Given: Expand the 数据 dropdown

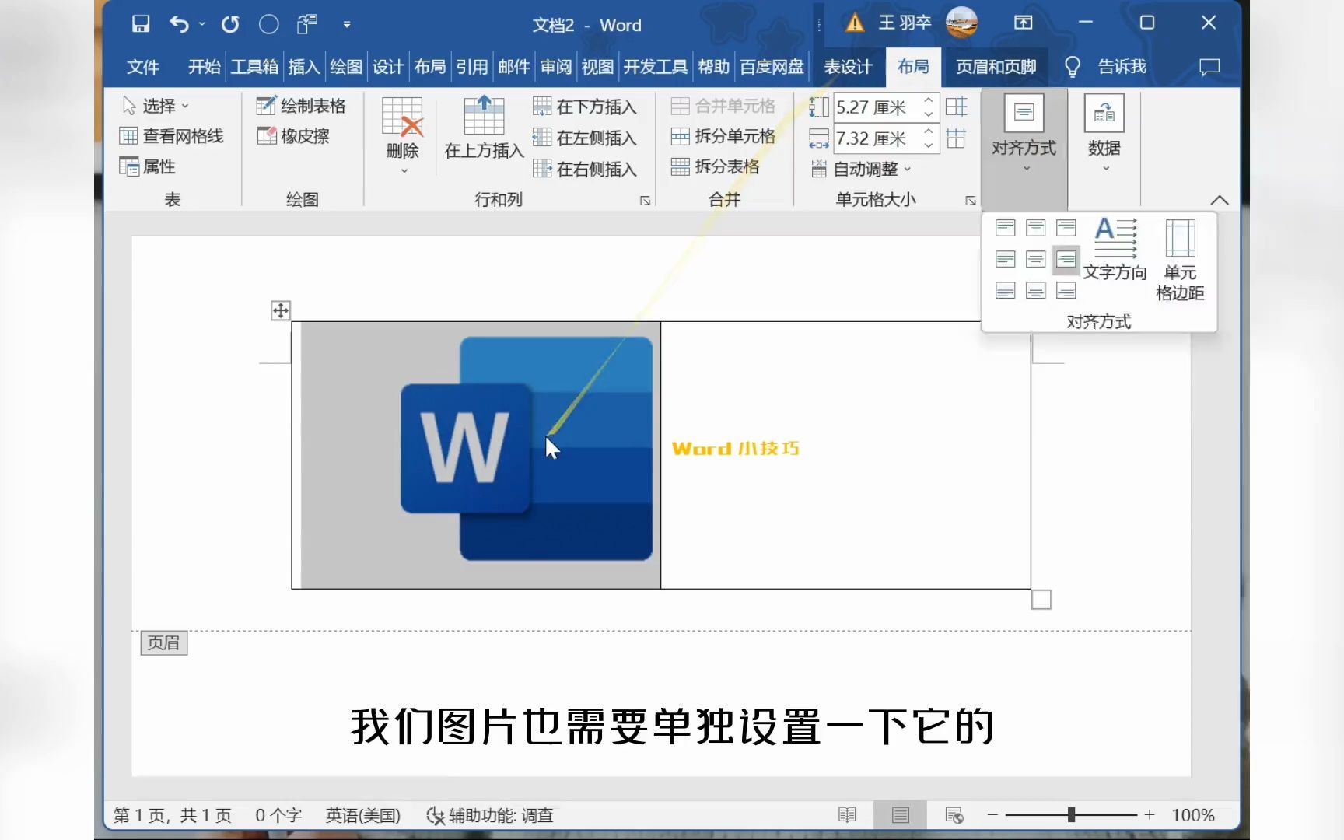Looking at the screenshot, I should pos(1104,134).
